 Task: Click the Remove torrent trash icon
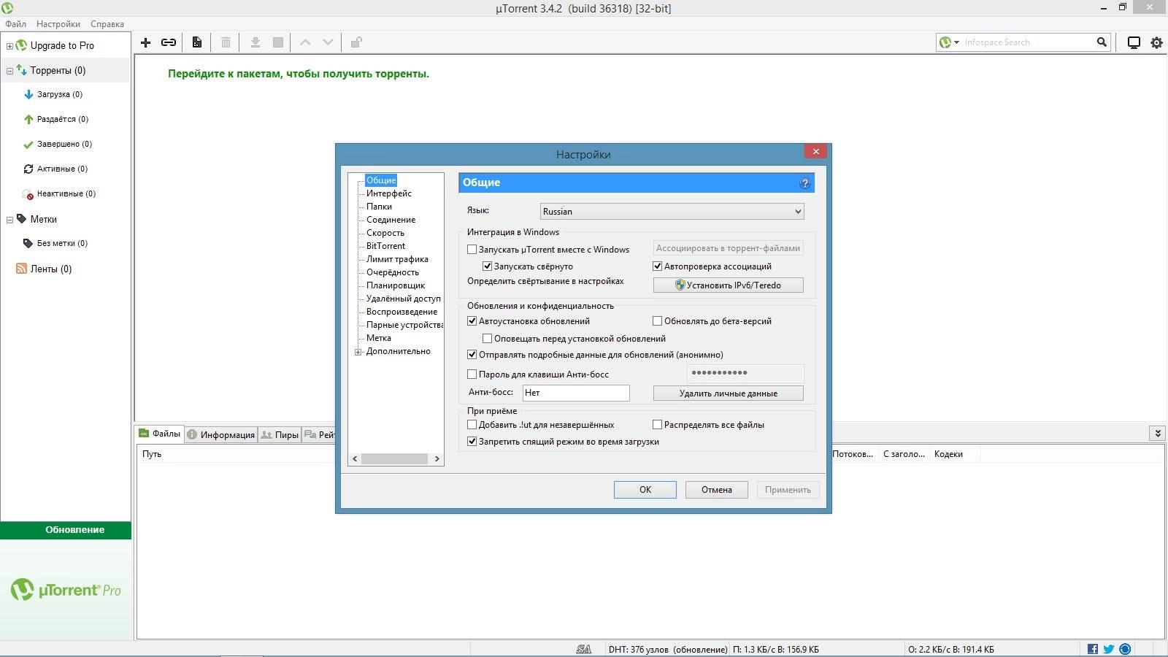[x=226, y=42]
